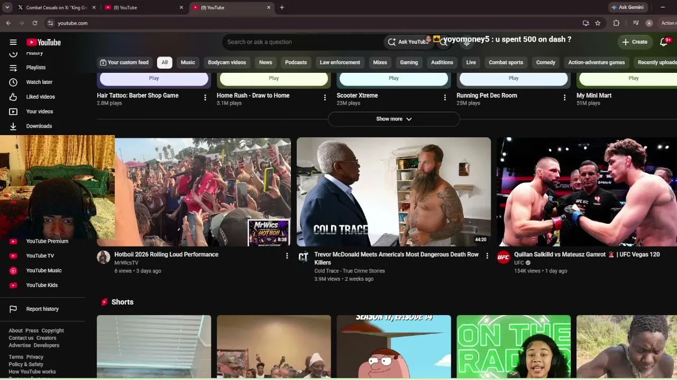Click the YouTube logo to go home
Viewport: 677px width, 380px height.
pos(44,42)
